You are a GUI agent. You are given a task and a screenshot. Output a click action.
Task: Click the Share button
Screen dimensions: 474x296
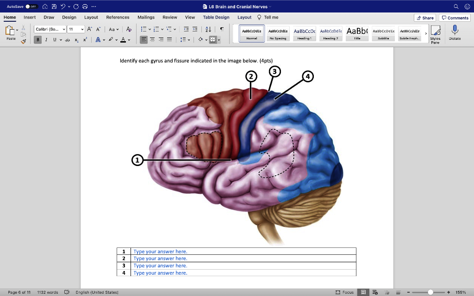(424, 17)
